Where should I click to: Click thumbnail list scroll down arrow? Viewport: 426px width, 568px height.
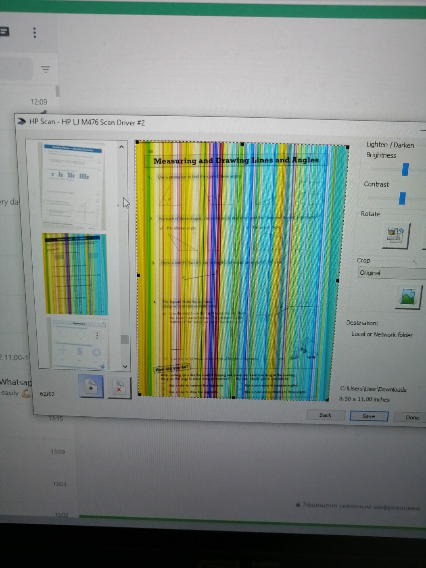125,367
